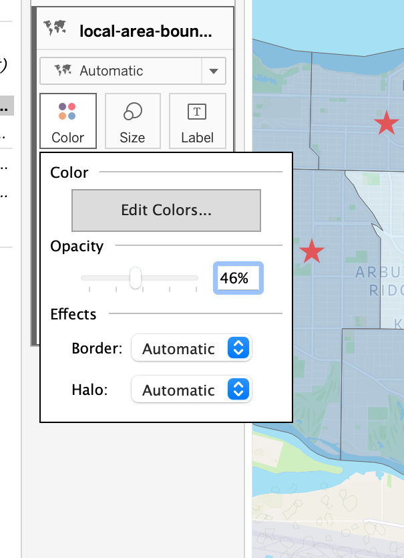Viewport: 404px width, 558px height.
Task: Click the map icon beside the local-area-boun title
Action: tap(55, 29)
